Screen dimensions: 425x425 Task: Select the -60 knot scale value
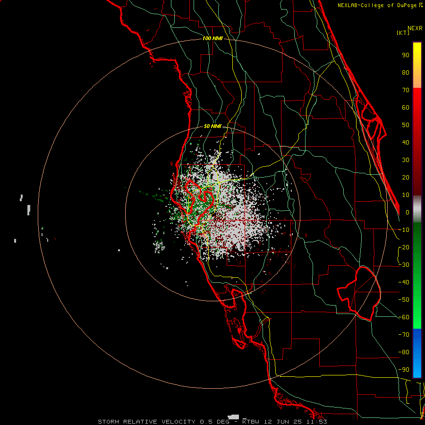click(x=404, y=317)
